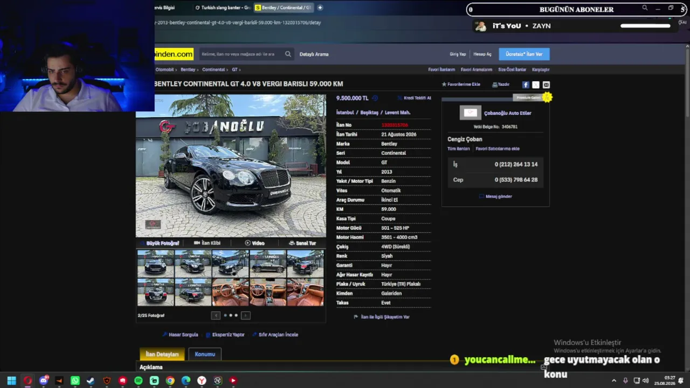The width and height of the screenshot is (690, 388).
Task: Share the listing on Facebook
Action: click(x=526, y=85)
